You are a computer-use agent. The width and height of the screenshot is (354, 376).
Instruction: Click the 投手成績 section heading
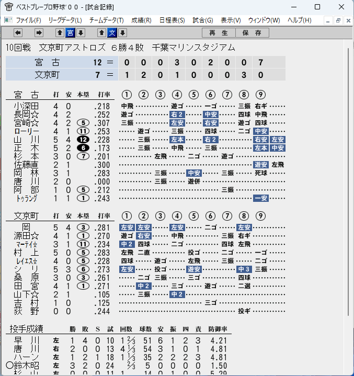pos(26,328)
